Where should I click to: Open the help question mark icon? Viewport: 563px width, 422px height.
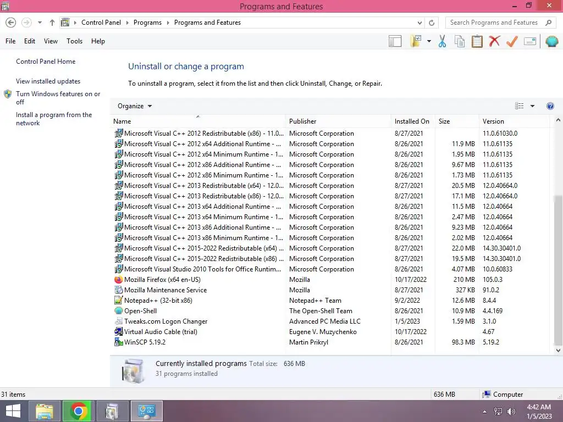pyautogui.click(x=550, y=106)
